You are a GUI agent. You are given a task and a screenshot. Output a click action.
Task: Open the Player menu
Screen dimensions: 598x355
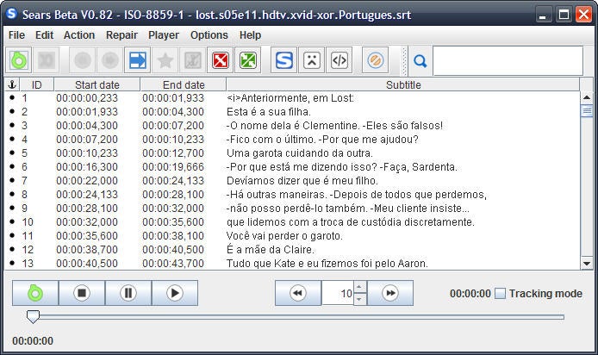click(x=163, y=35)
